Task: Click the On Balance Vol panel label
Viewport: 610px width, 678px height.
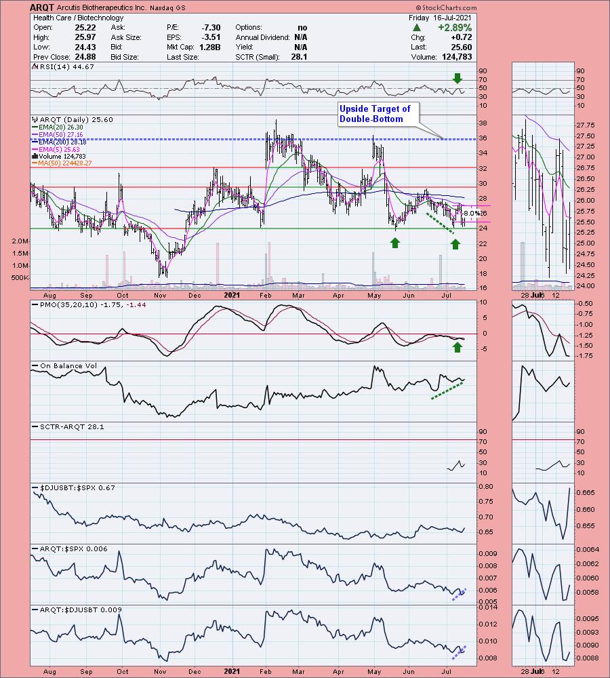Action: (65, 366)
